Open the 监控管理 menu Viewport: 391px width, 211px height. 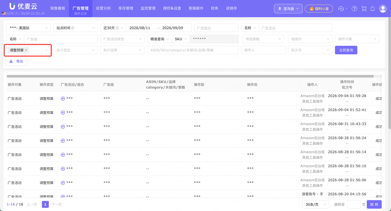point(148,8)
